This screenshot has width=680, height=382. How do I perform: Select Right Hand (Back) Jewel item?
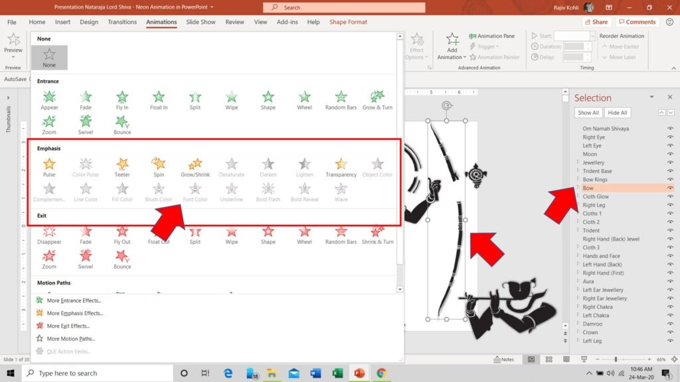611,239
